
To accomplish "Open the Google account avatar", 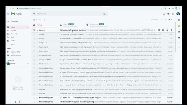I will pyautogui.click(x=178, y=14).
